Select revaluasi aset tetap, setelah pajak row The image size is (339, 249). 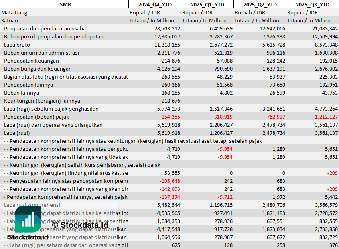132,141
